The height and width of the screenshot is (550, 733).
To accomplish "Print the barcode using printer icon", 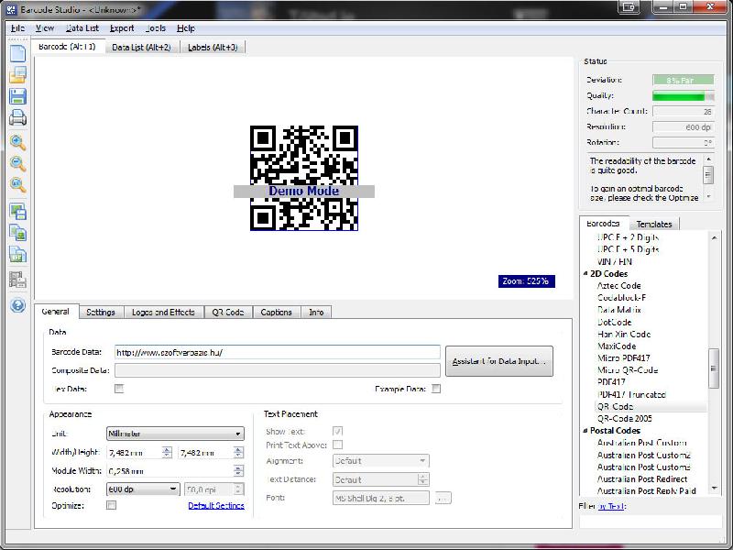I will (x=17, y=118).
